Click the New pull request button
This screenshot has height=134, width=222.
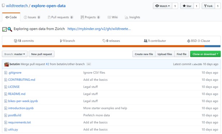coord(41,54)
